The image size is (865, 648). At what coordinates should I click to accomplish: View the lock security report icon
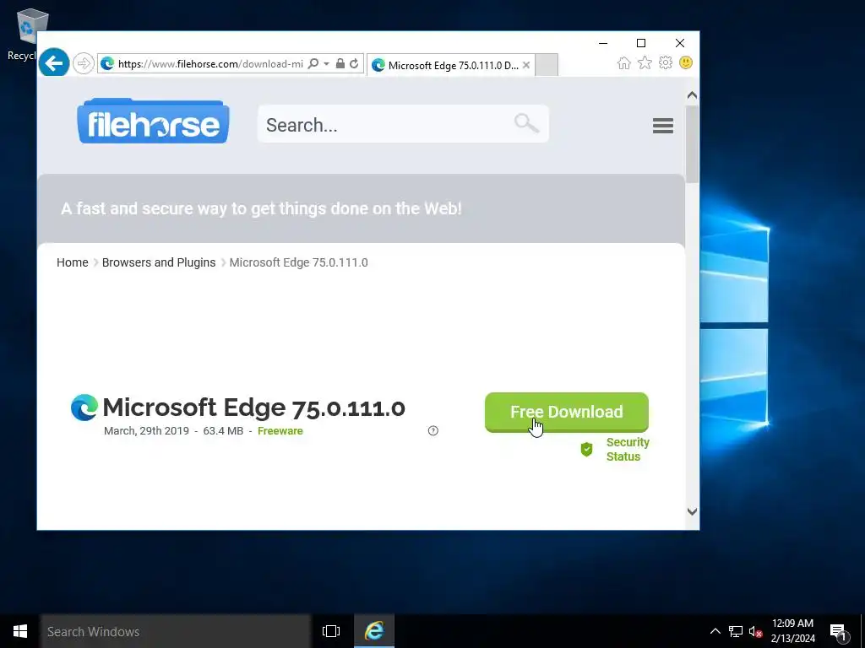[x=340, y=63]
